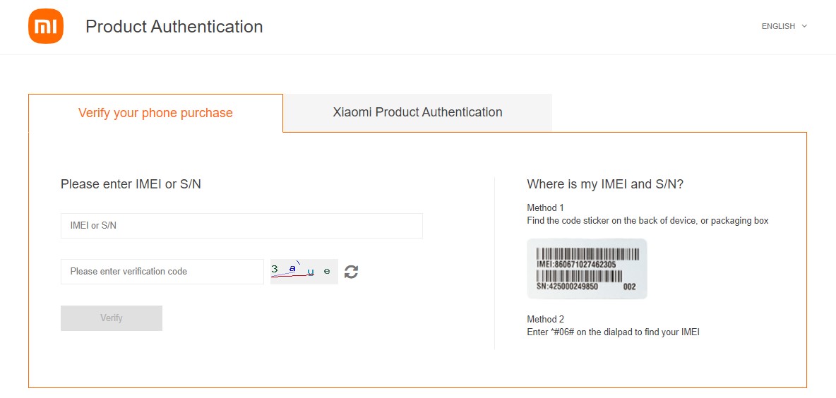Click the "Please enter IMEI or S/N" heading

click(x=131, y=184)
